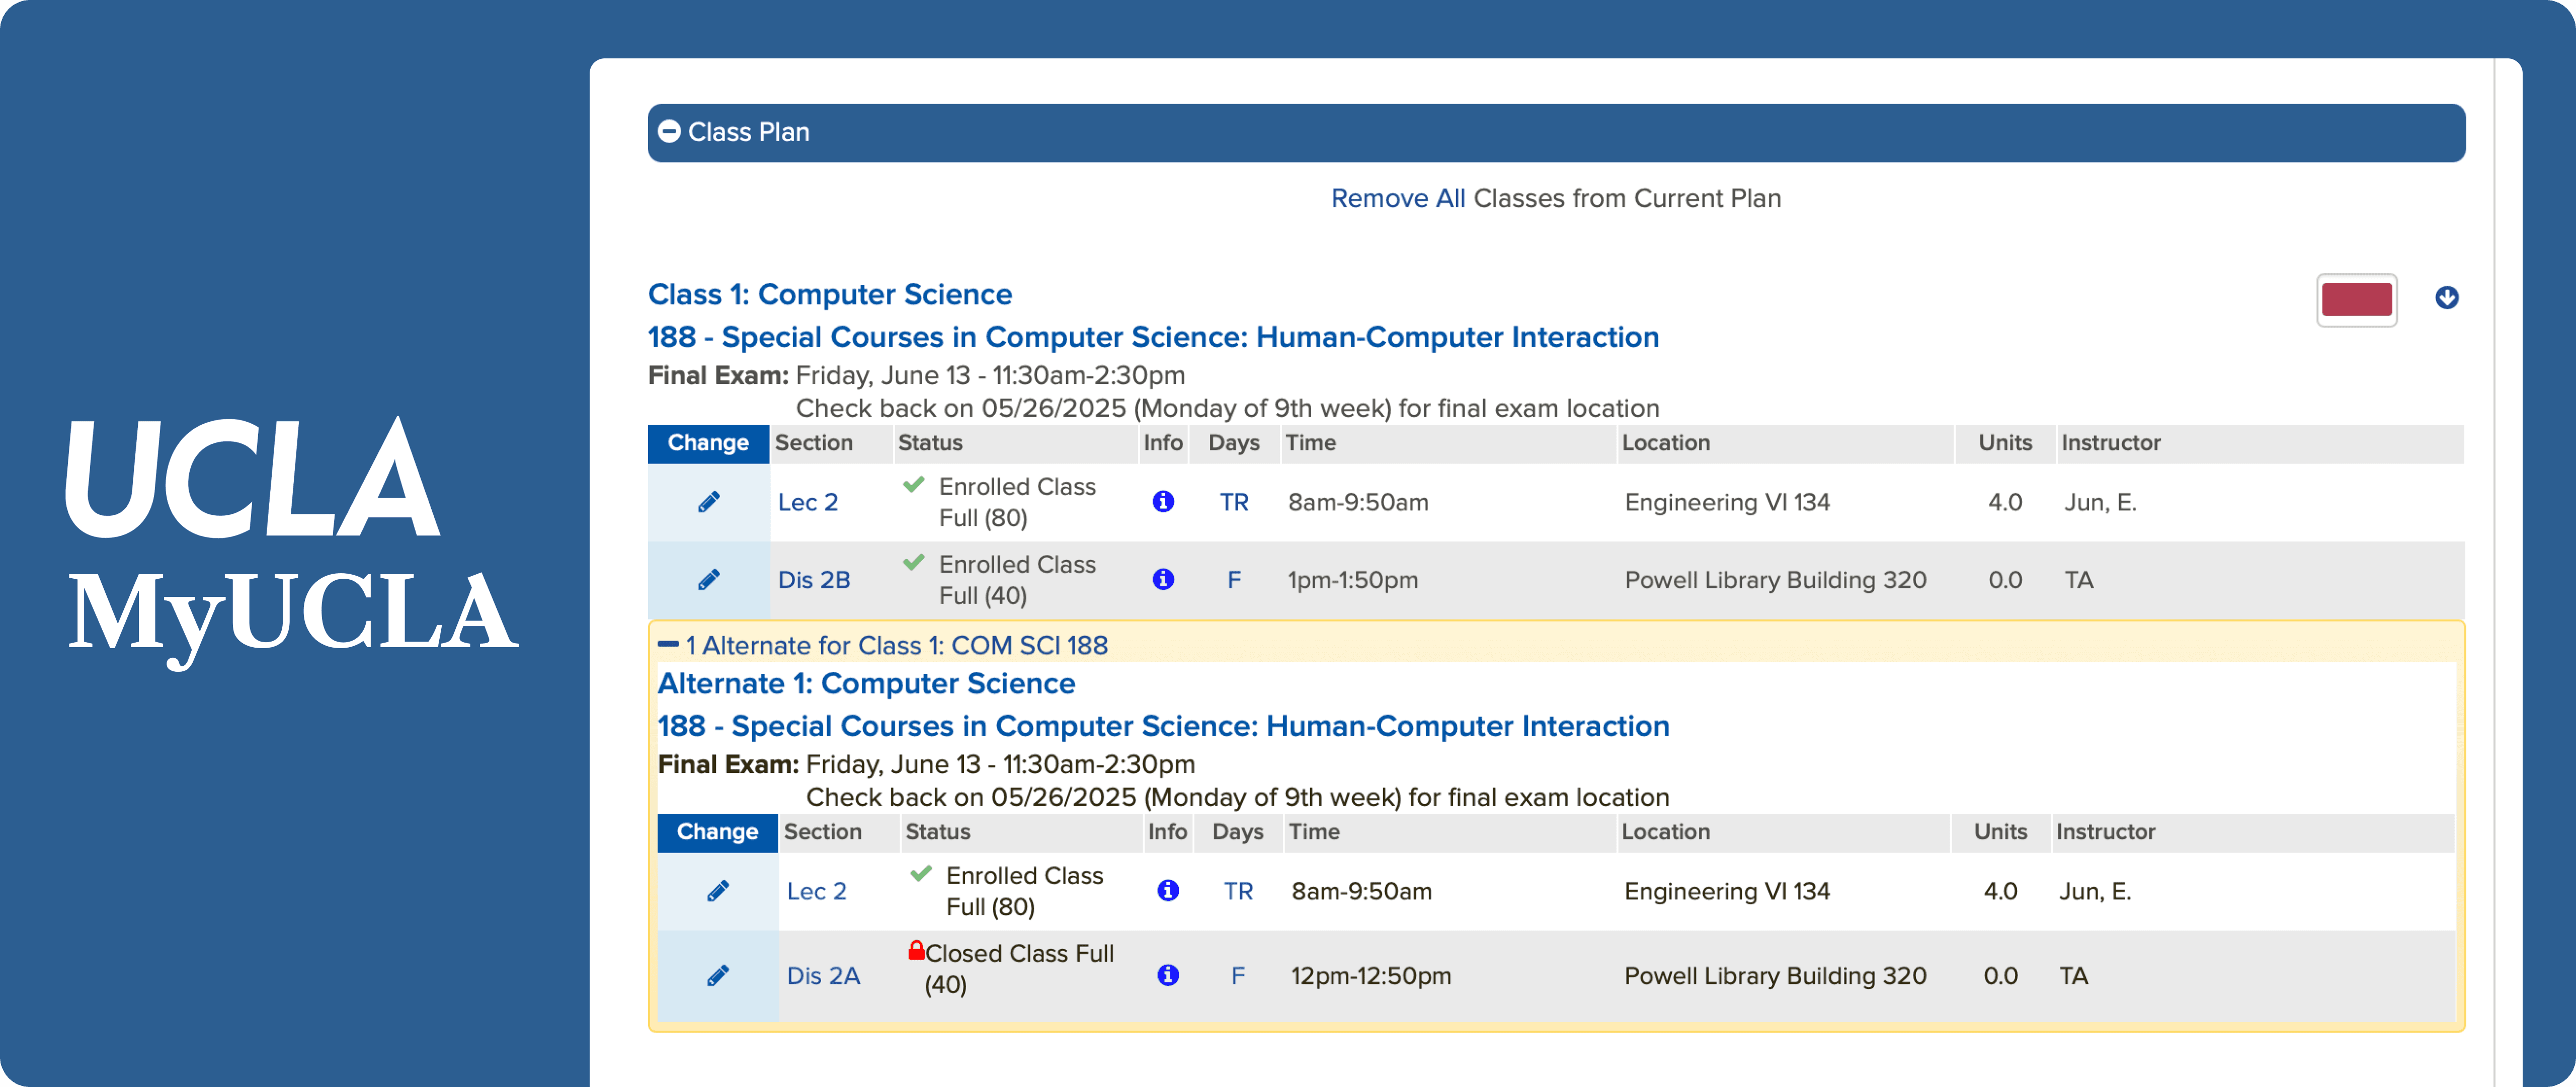Click pencil edit icon for Dis 2A
The width and height of the screenshot is (2576, 1087).
tap(717, 975)
